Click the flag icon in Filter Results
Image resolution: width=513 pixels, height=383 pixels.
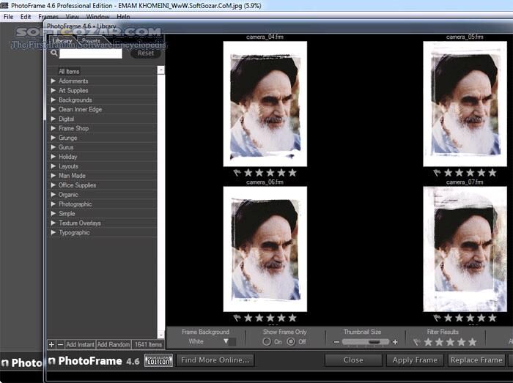click(x=417, y=342)
